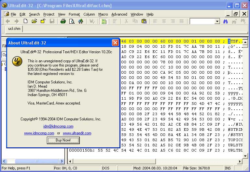The height and width of the screenshot is (172, 250).
Task: Click the file tree panel horizontal scrollbar thumb
Action: tap(37, 161)
